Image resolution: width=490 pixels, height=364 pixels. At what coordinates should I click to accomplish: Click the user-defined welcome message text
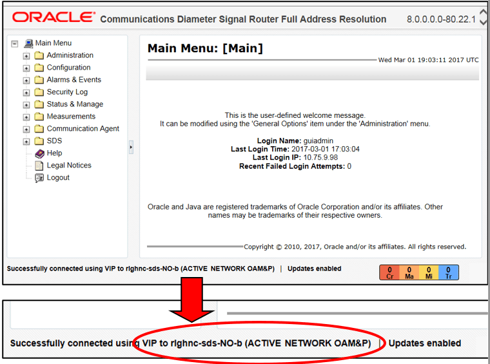coord(295,120)
